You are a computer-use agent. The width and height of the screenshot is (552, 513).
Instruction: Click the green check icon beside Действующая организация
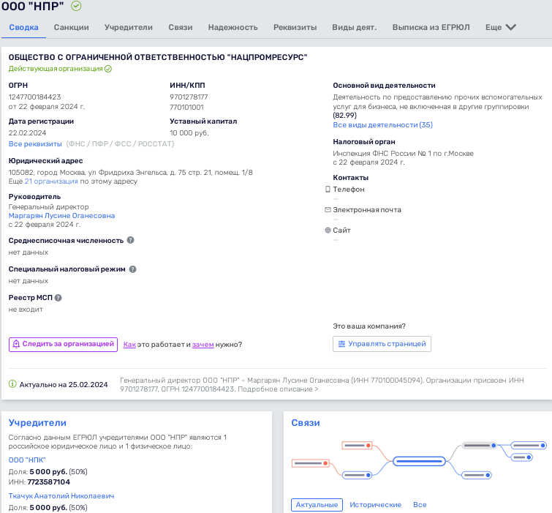[x=108, y=69]
